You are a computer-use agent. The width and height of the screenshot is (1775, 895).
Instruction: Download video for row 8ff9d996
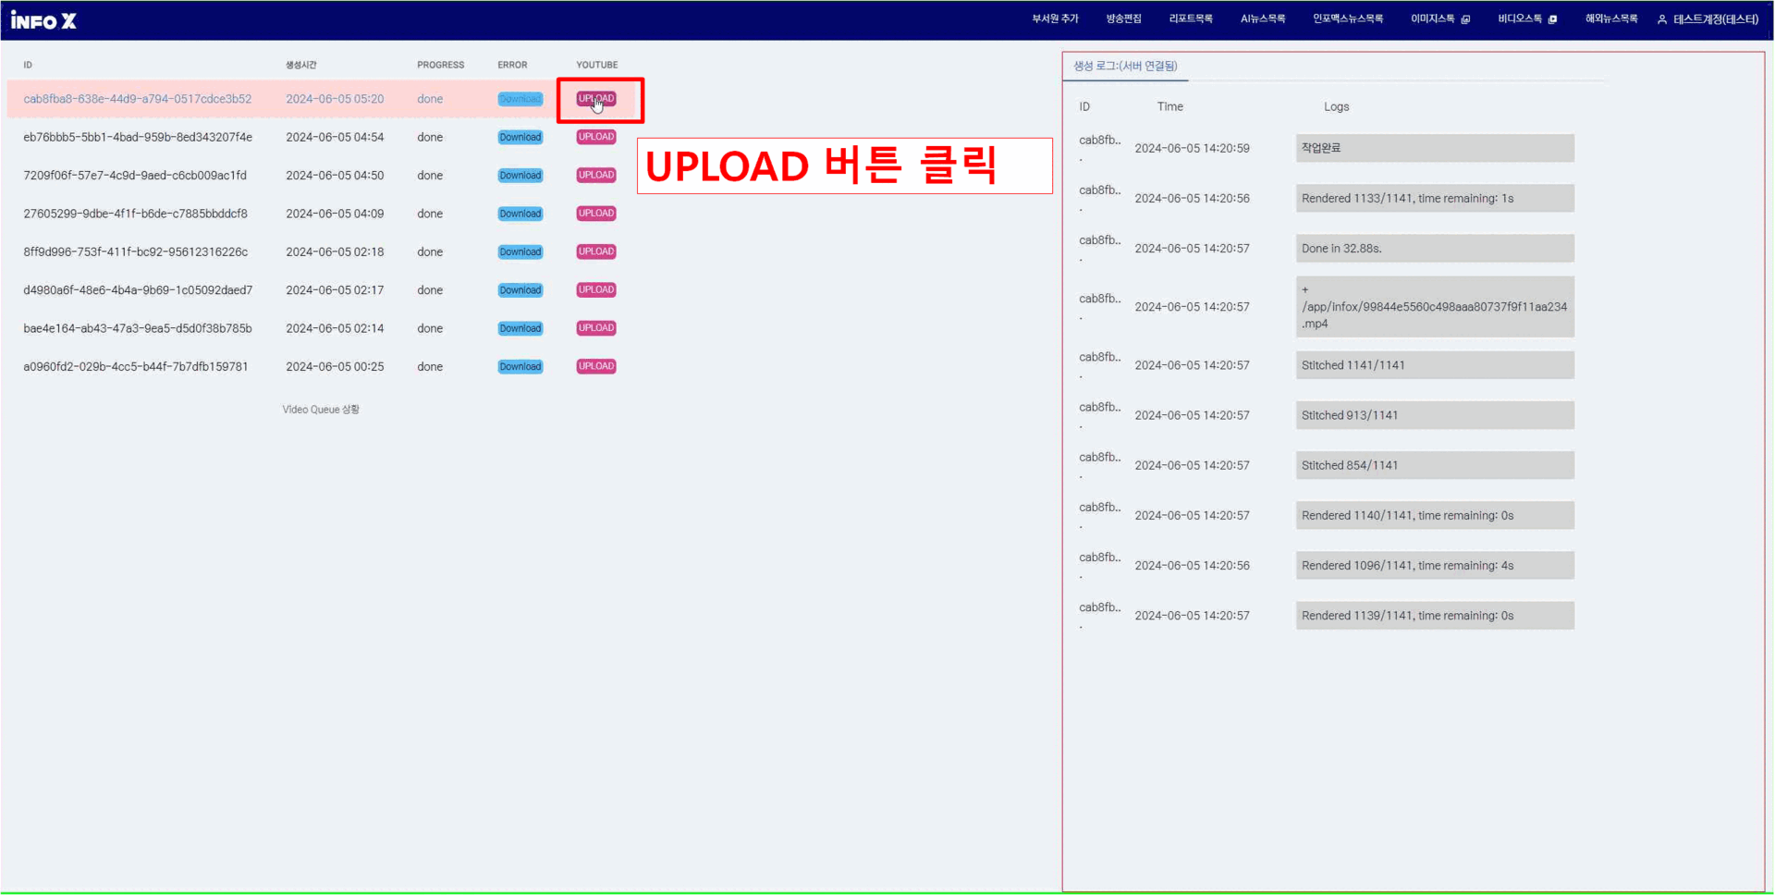520,251
